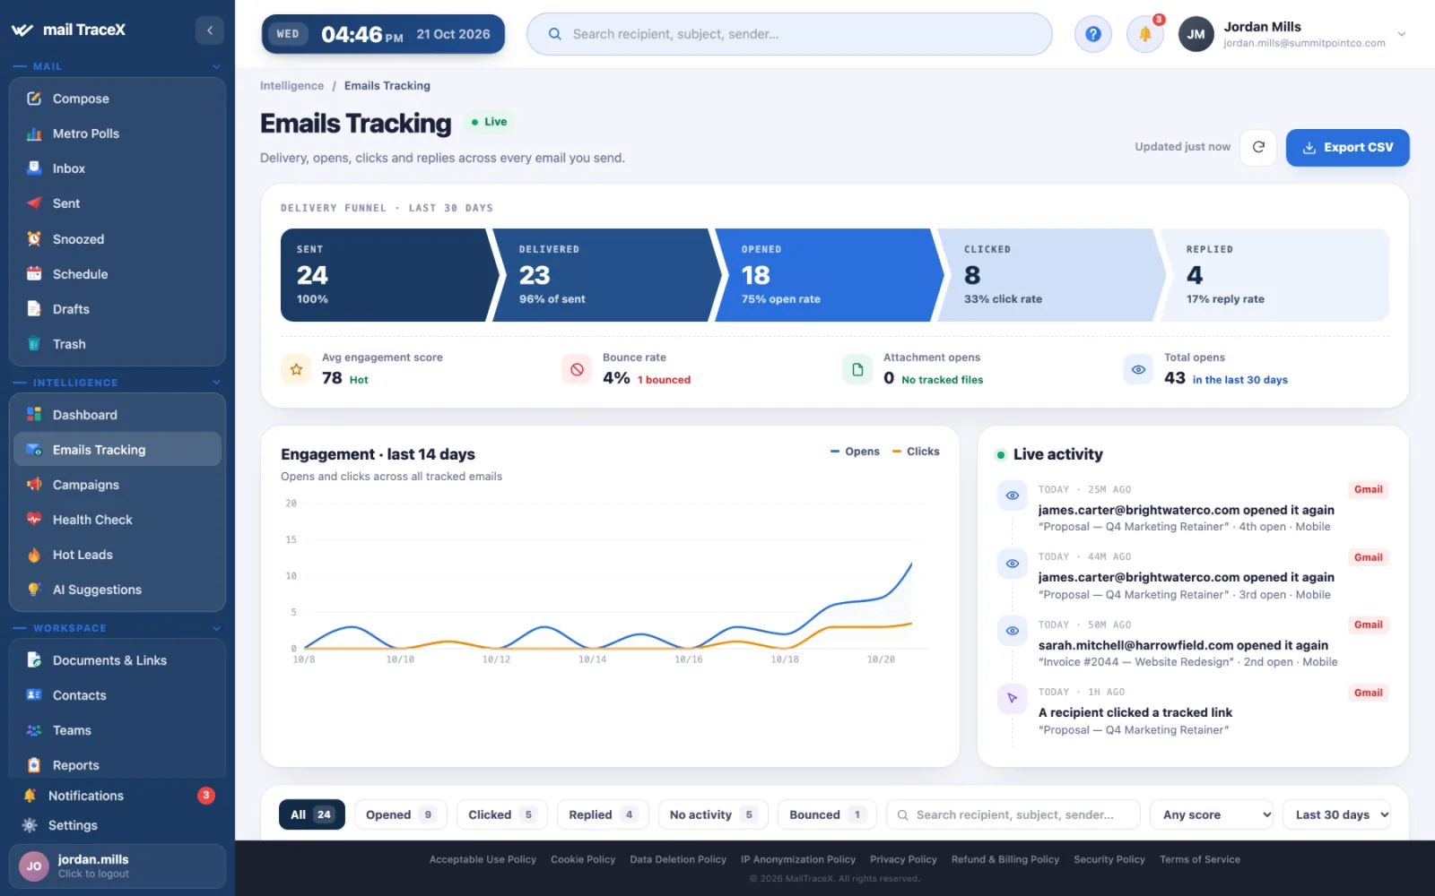The width and height of the screenshot is (1435, 896).
Task: Click jordan.mills logout card in sidebar
Action: click(x=117, y=866)
